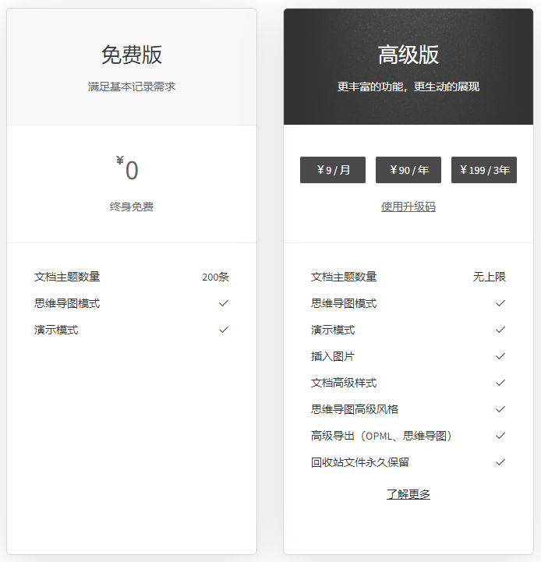The height and width of the screenshot is (562, 541).
Task: Click the checkmark next to 思维导图高级风格
Action: tap(500, 409)
